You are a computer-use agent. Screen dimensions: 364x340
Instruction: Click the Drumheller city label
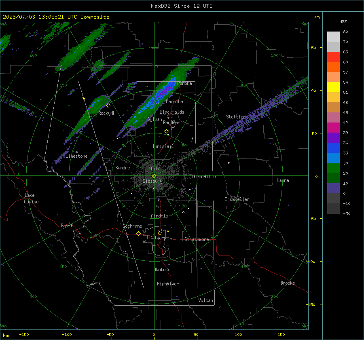tap(237, 199)
